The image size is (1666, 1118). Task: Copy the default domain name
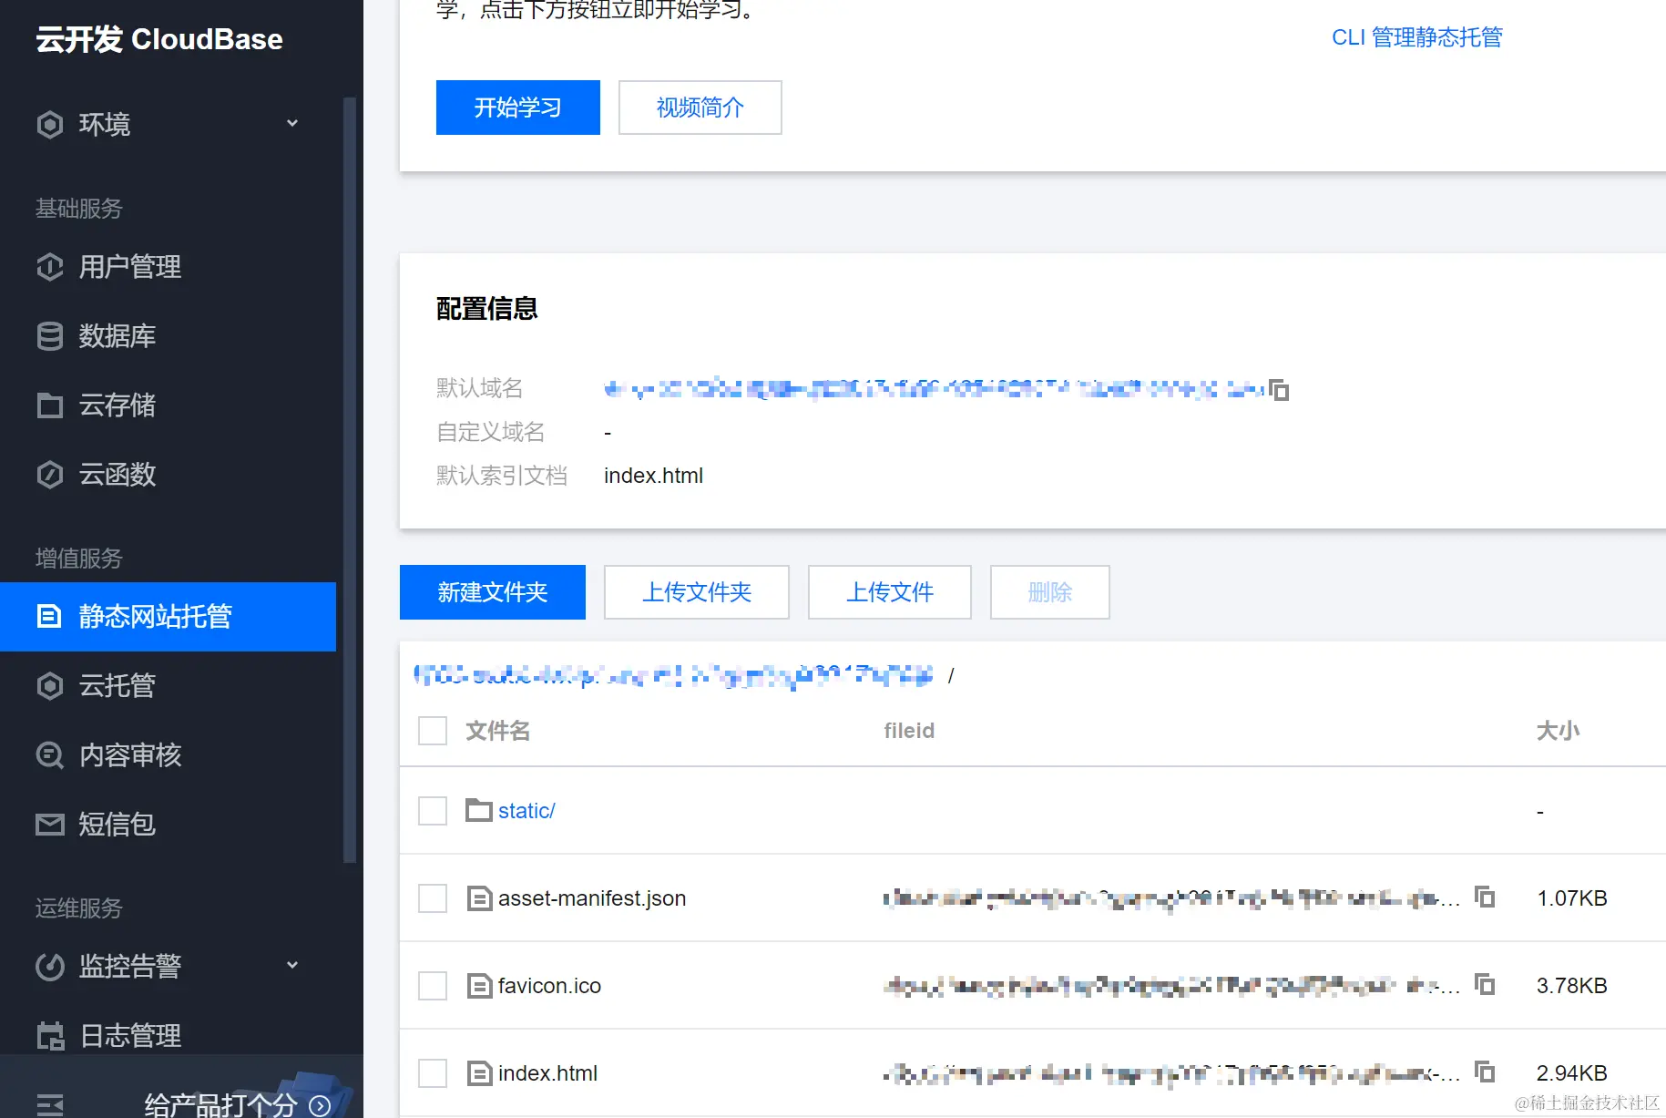1279,390
